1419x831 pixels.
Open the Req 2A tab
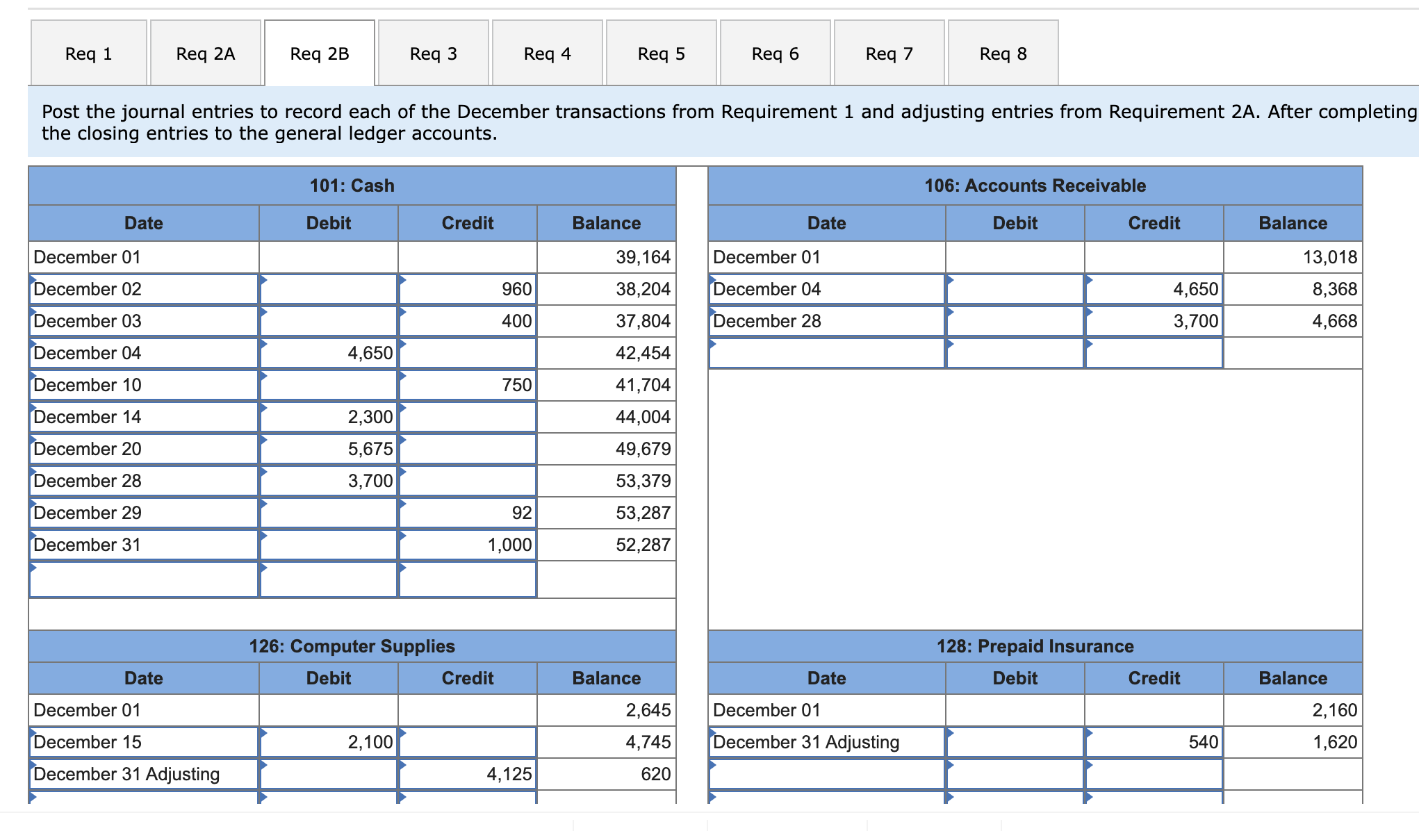click(206, 54)
